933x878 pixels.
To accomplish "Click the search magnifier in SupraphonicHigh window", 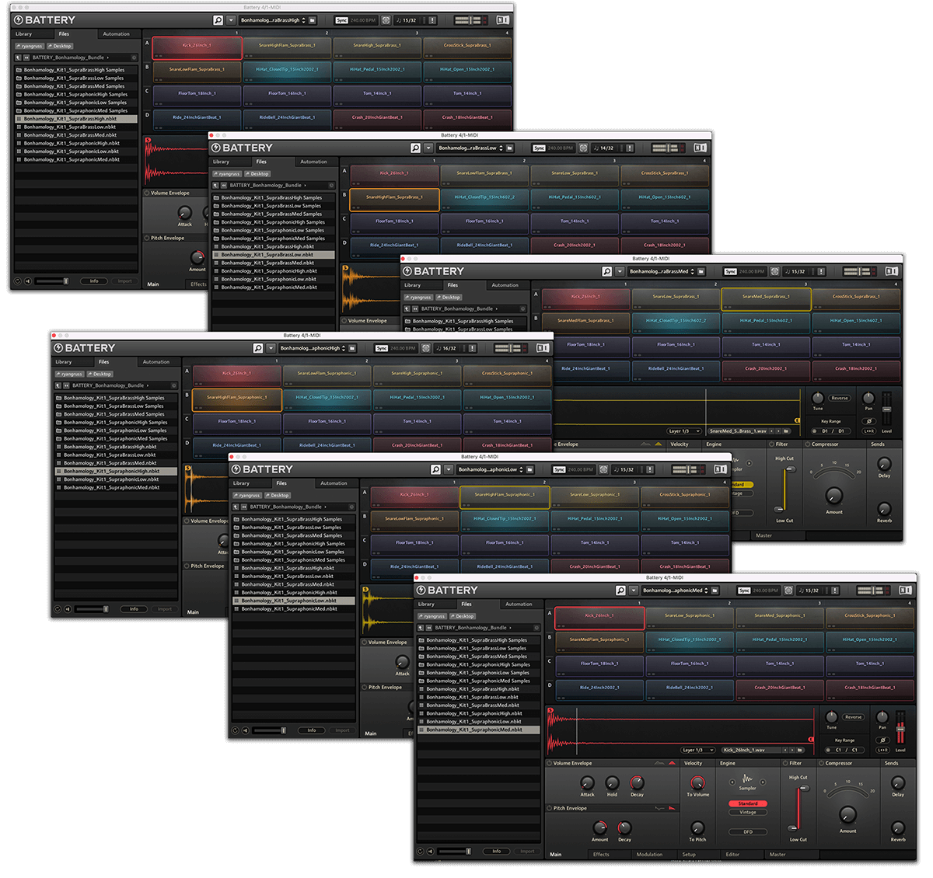I will (257, 348).
